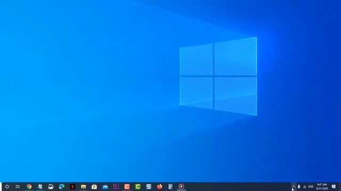Image resolution: width=341 pixels, height=191 pixels.
Task: Click the microphone tray icon
Action: click(x=299, y=186)
